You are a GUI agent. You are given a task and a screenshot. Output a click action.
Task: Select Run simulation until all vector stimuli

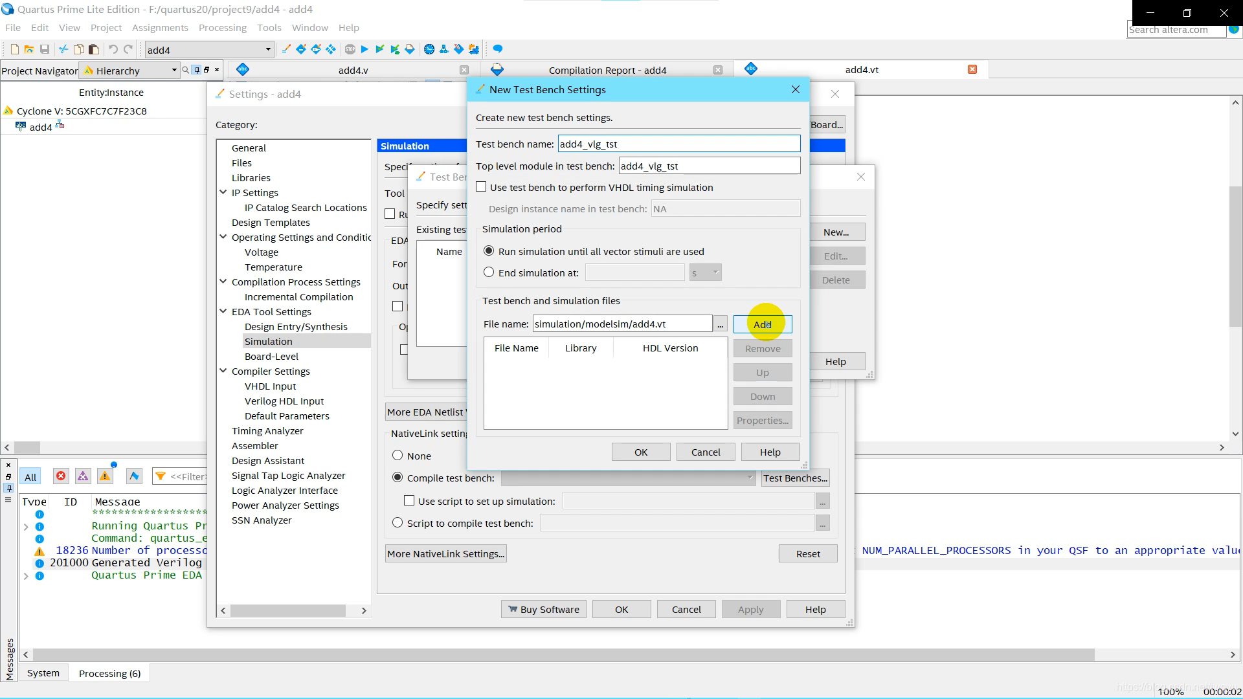click(x=488, y=250)
